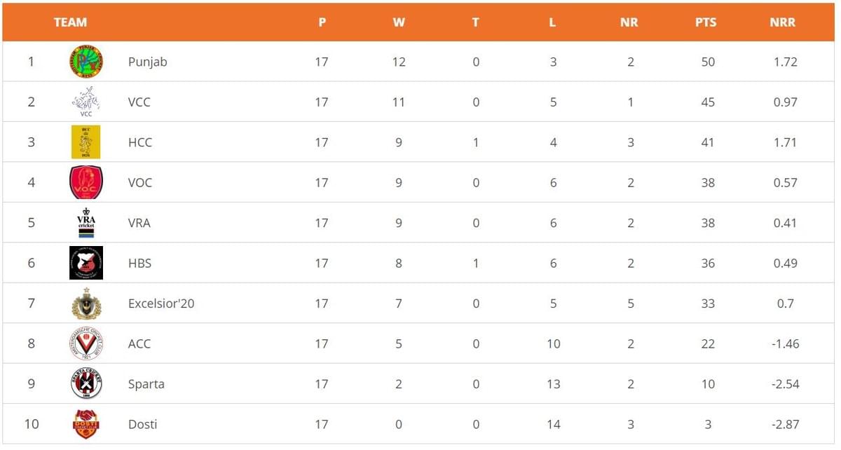Click the black HBS team logo
841x450 pixels.
coord(86,263)
